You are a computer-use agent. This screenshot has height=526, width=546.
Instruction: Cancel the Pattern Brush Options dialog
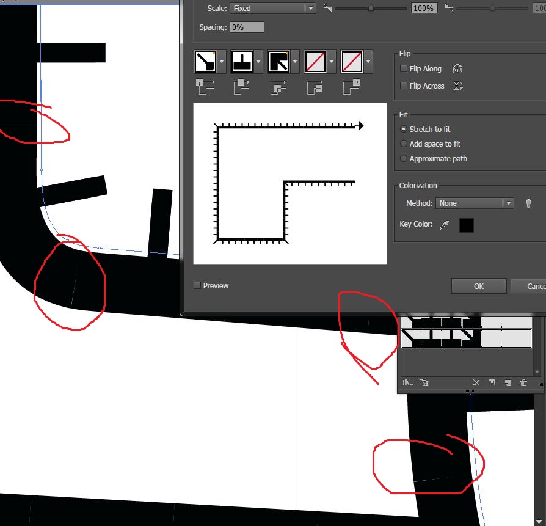tap(528, 286)
